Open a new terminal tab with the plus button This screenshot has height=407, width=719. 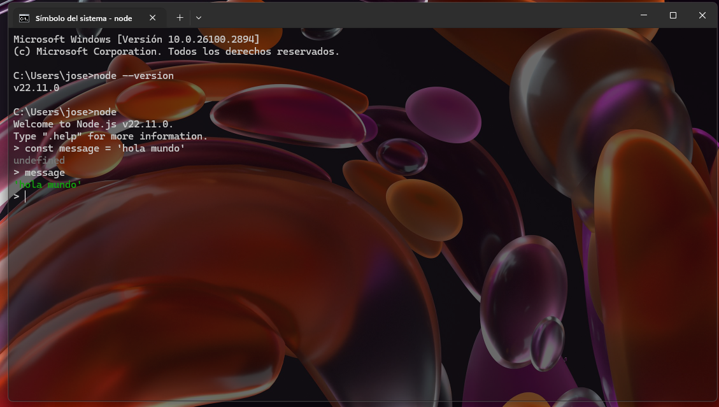(180, 17)
